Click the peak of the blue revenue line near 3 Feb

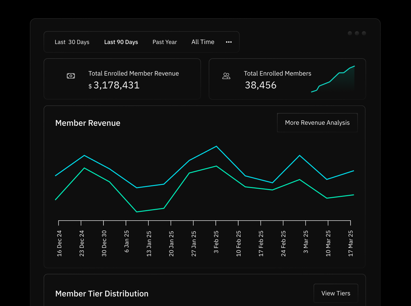(216, 146)
